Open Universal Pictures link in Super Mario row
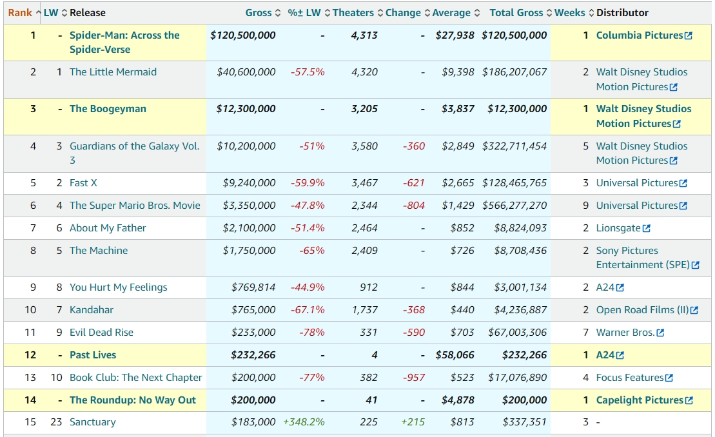 637,206
